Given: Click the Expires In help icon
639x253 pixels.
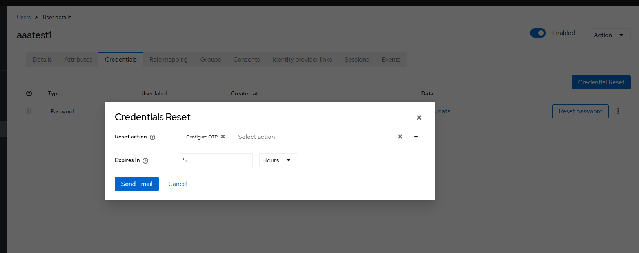Looking at the screenshot, I should [145, 161].
